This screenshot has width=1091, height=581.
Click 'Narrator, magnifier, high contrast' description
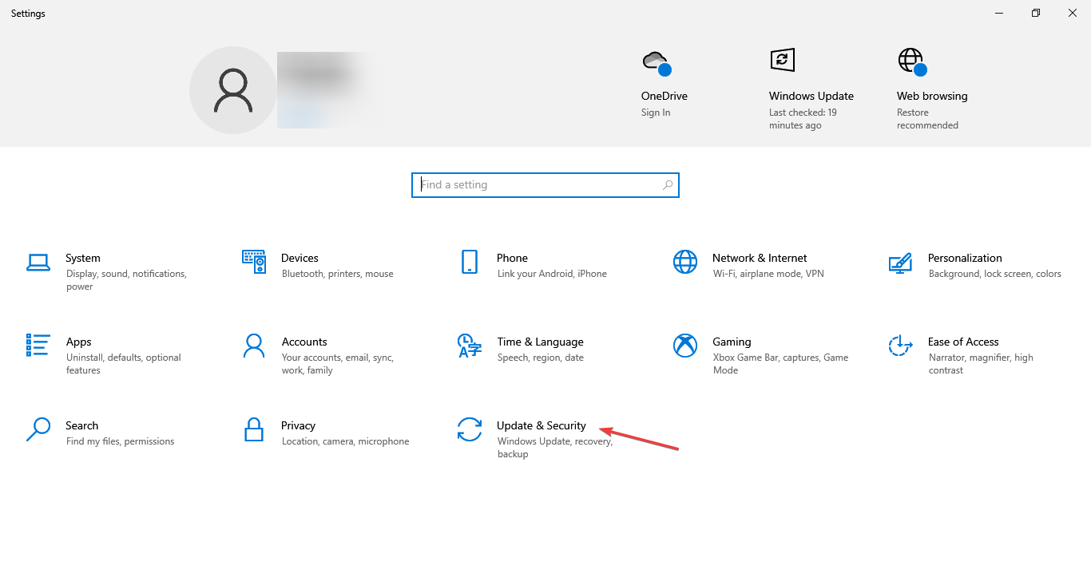click(981, 364)
